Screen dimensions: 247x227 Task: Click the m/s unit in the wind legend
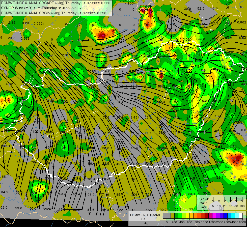(x=204, y=207)
